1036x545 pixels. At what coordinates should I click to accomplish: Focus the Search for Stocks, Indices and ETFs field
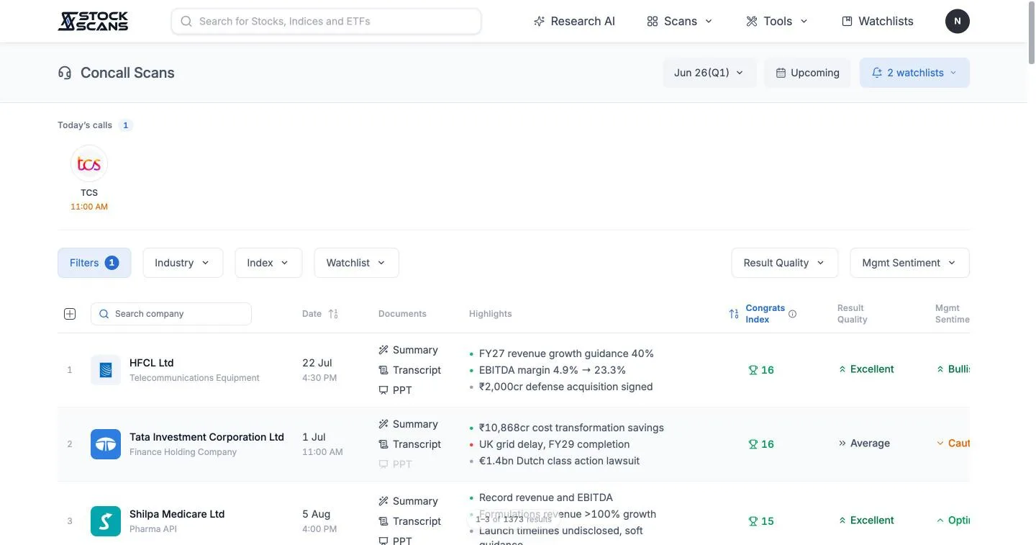[326, 21]
